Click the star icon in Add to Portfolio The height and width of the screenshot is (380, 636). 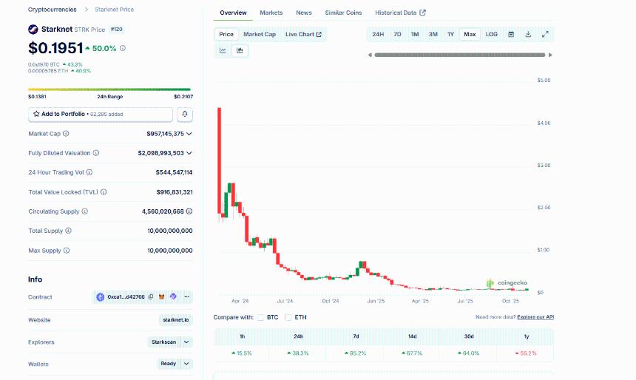tap(36, 114)
